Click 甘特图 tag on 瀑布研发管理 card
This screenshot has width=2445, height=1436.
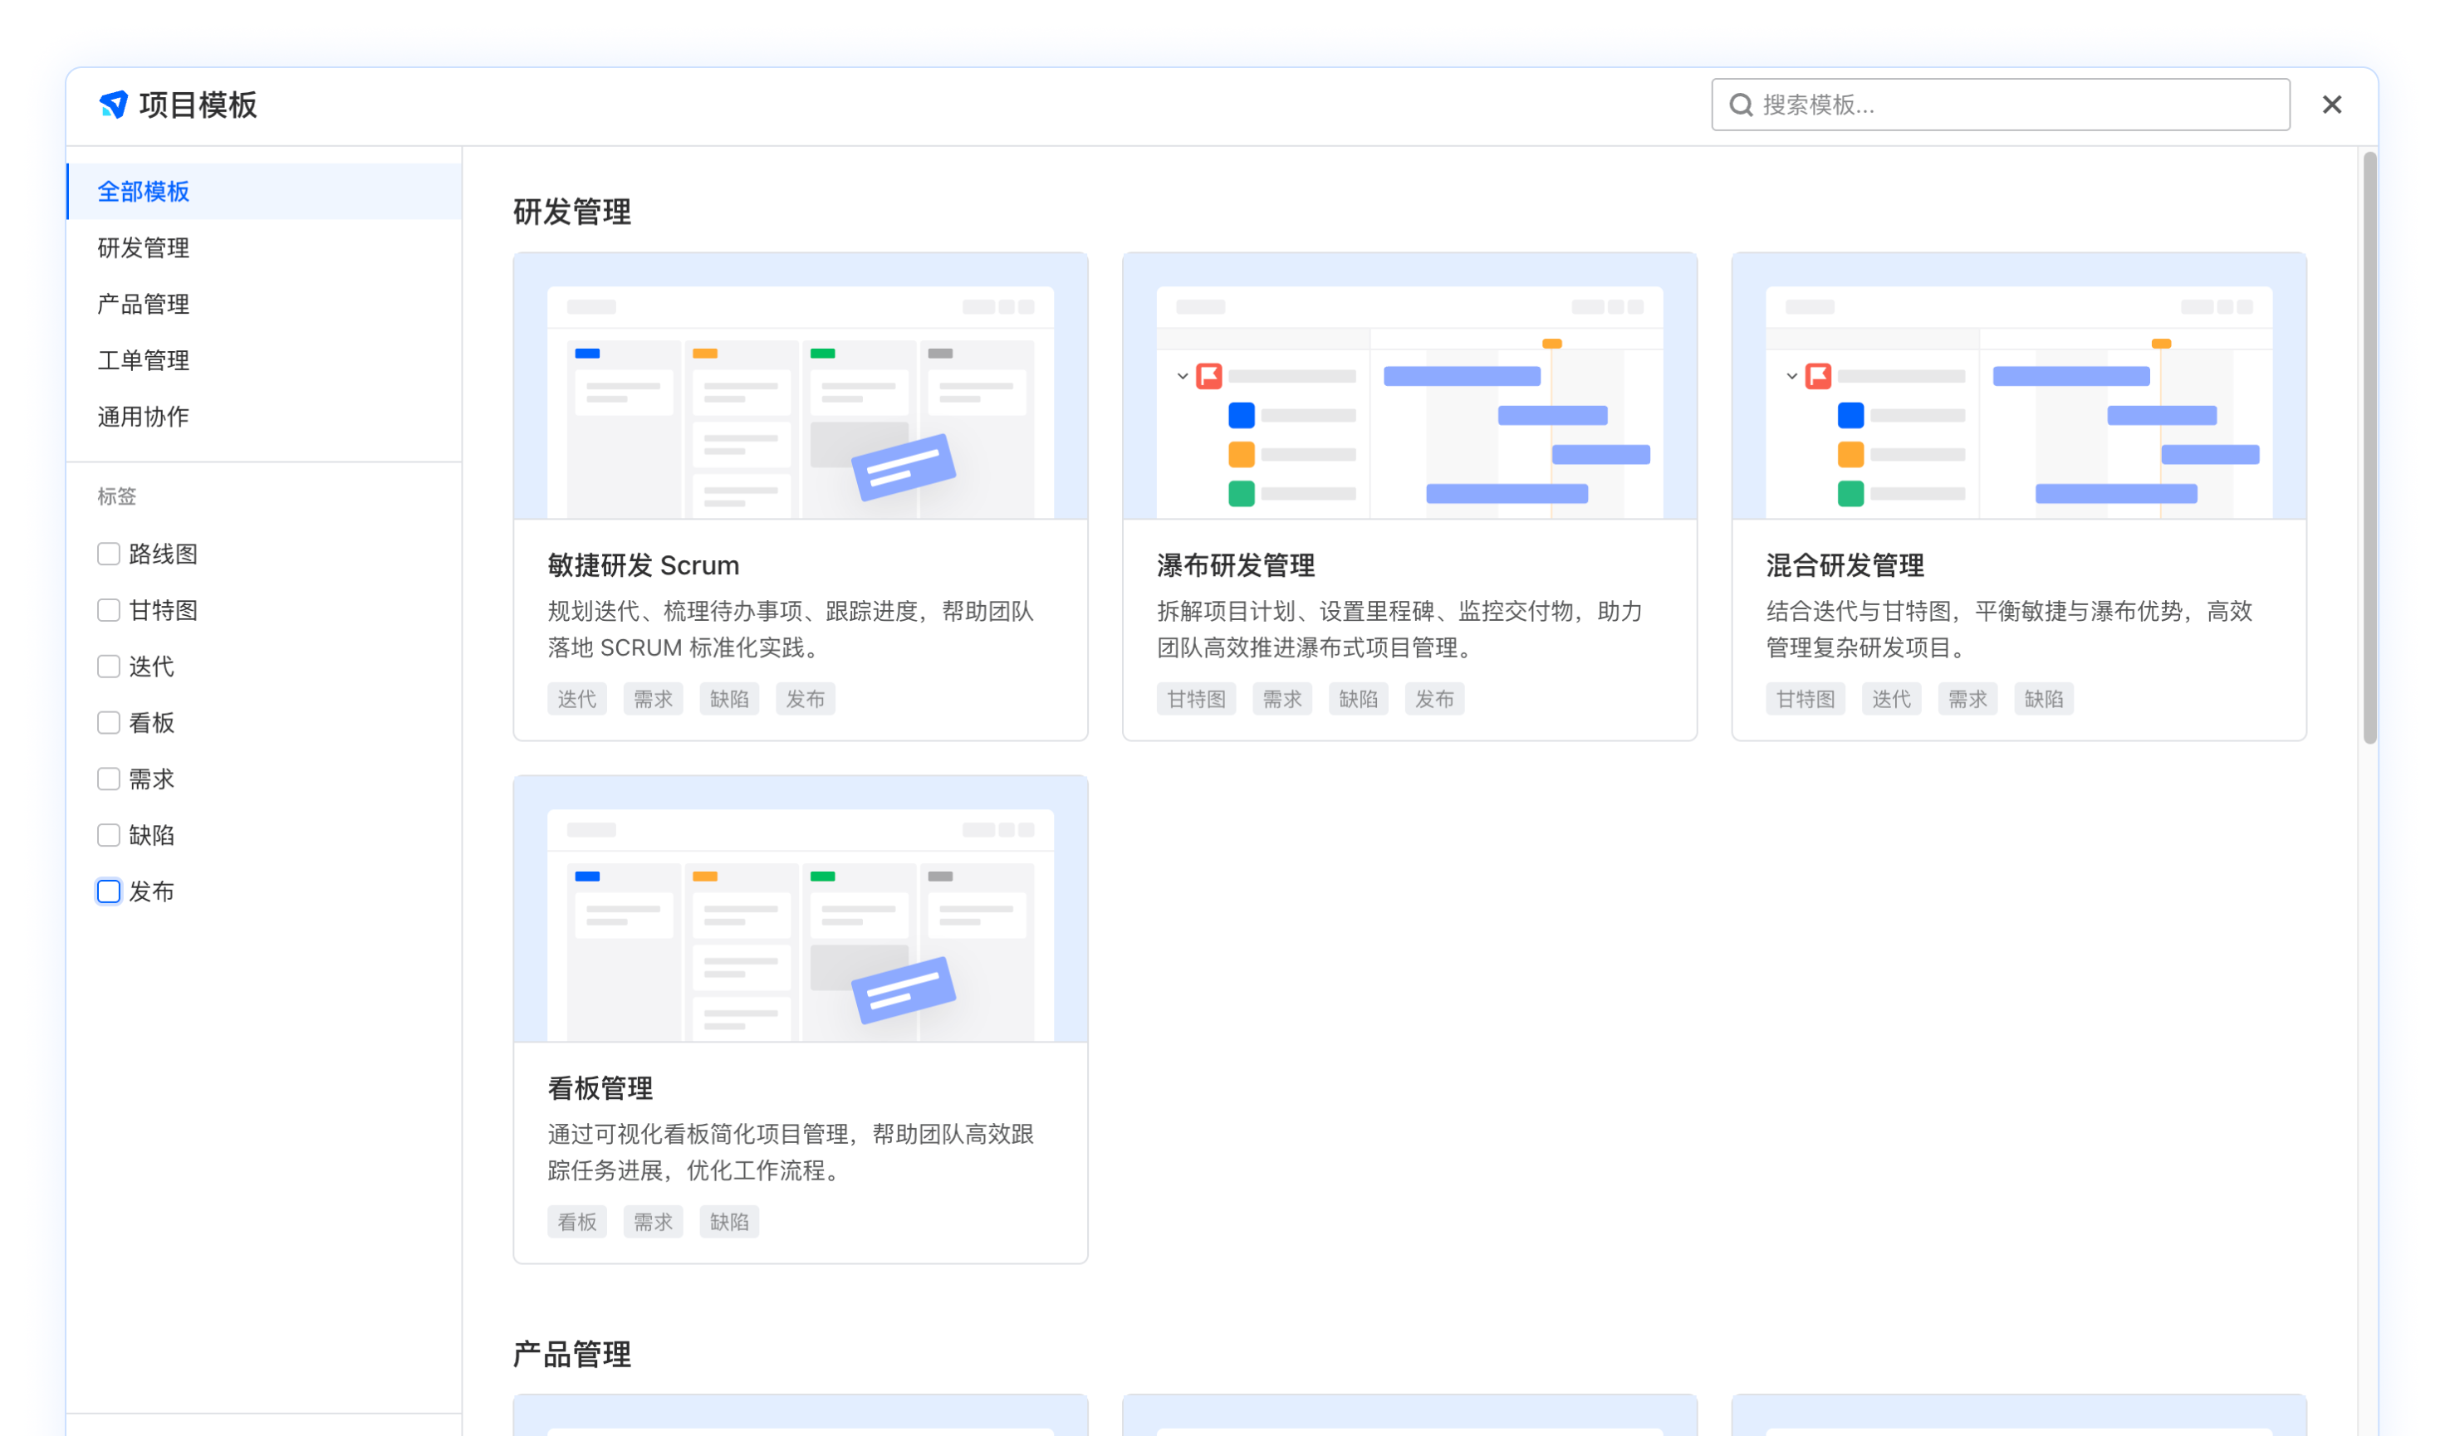pyautogui.click(x=1196, y=699)
